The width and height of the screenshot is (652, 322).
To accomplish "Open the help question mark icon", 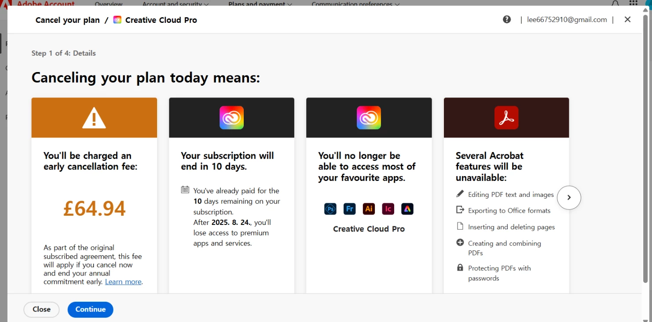I will [x=507, y=19].
